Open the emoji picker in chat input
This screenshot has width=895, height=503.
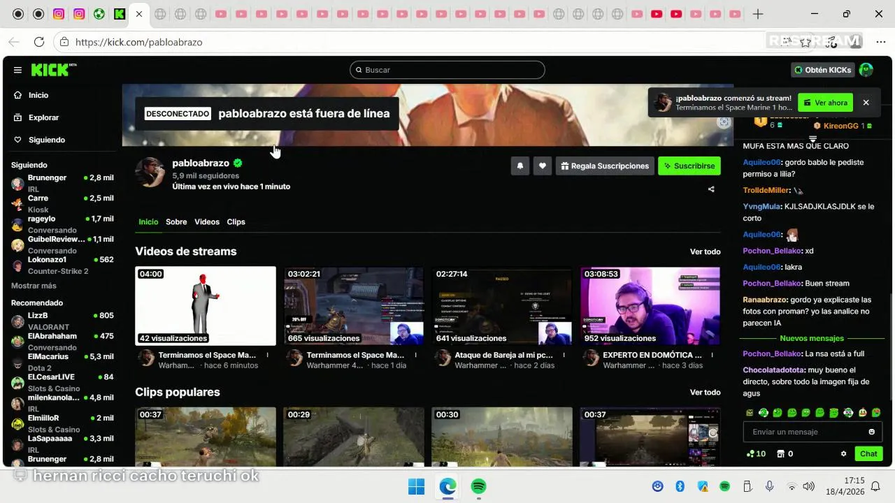871,432
